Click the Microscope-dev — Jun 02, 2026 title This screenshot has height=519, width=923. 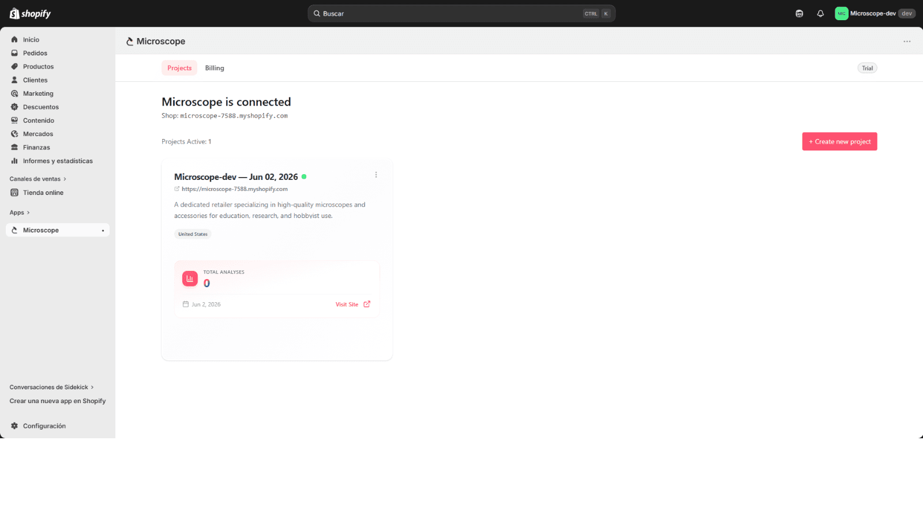pyautogui.click(x=236, y=177)
